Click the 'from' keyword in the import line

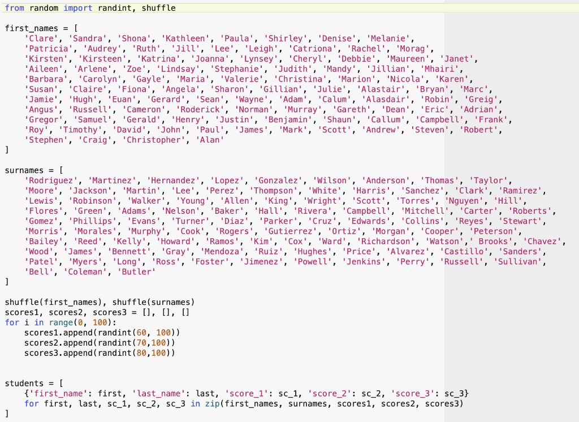[x=14, y=8]
